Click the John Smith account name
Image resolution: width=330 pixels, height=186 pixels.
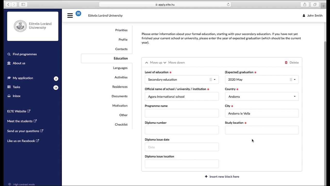(x=315, y=16)
